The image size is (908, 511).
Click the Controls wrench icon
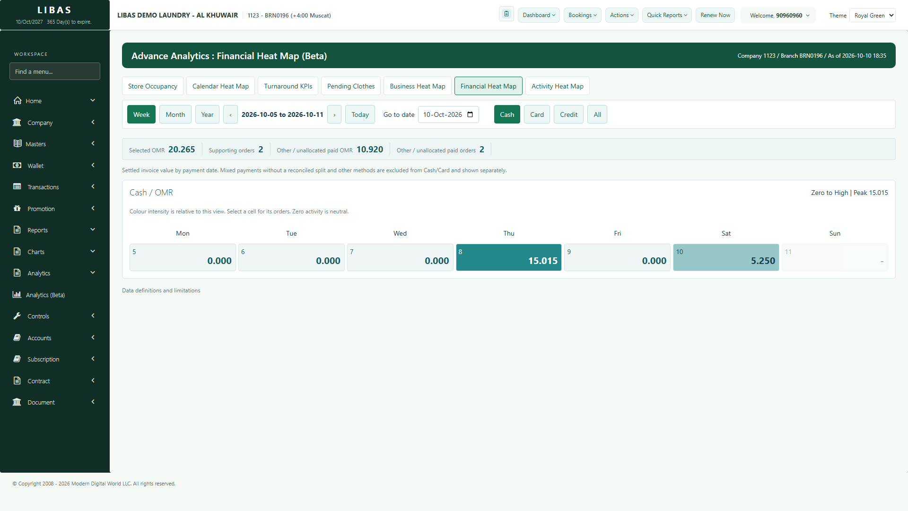point(17,316)
